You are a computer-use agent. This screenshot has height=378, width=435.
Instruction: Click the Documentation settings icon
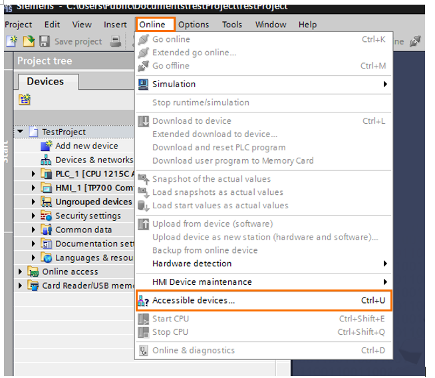tap(46, 244)
